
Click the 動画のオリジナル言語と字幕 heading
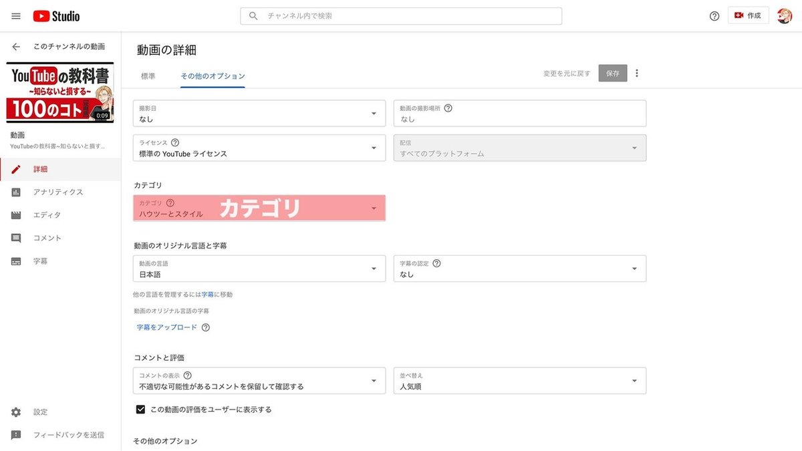click(x=180, y=246)
